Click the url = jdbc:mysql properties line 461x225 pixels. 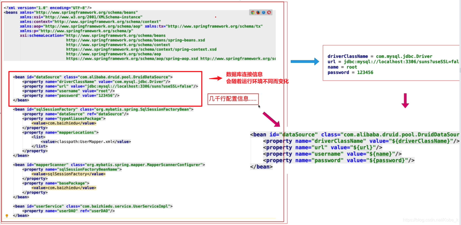[x=393, y=62]
